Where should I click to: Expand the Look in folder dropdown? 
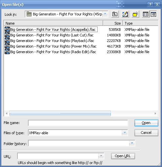[x=105, y=14]
